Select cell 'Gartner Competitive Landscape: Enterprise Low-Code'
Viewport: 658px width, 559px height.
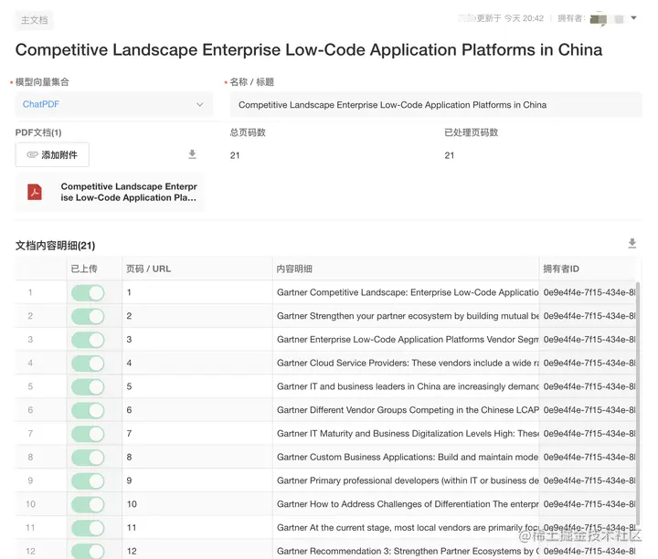(x=406, y=292)
